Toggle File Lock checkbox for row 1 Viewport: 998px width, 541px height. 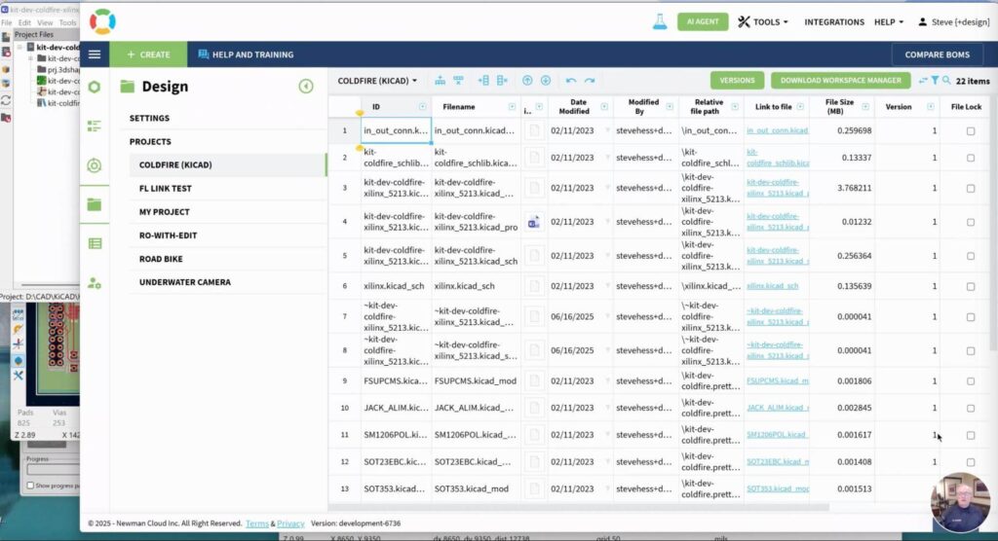(970, 131)
